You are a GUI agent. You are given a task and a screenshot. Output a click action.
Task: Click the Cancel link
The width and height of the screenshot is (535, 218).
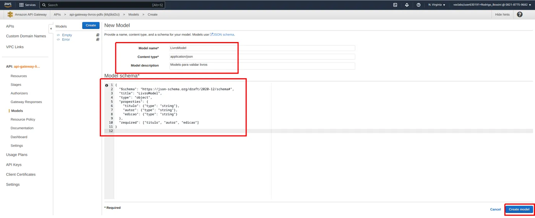coord(495,209)
